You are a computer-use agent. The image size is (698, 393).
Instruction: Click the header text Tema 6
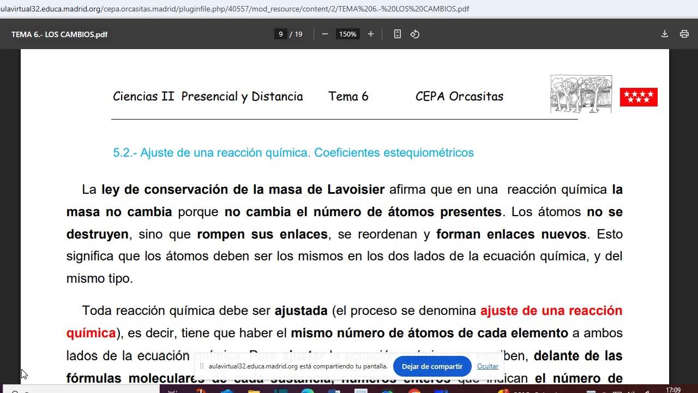tap(348, 97)
